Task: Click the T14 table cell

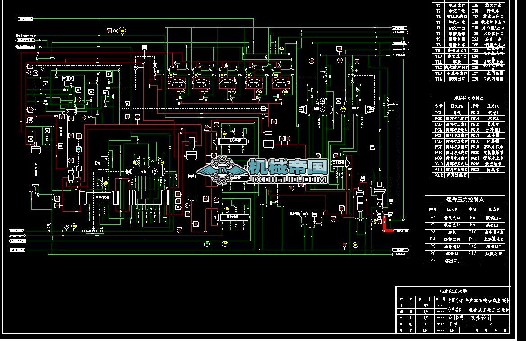Action: [439, 79]
